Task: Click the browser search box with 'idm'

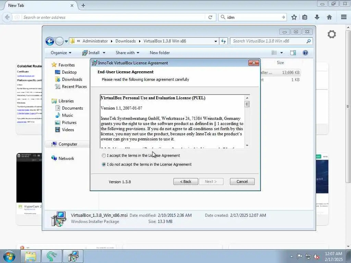Action: click(253, 17)
